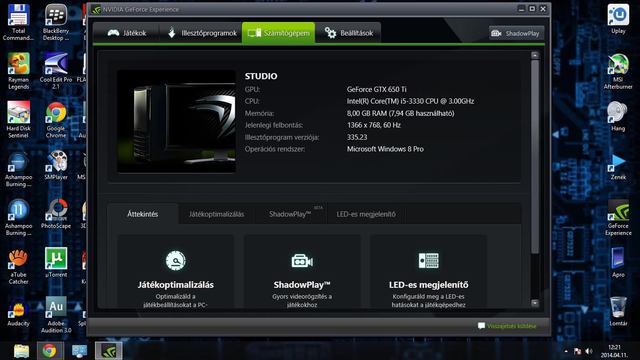The image size is (640, 360).
Task: Click the driver version 335.23
Action: pos(357,137)
